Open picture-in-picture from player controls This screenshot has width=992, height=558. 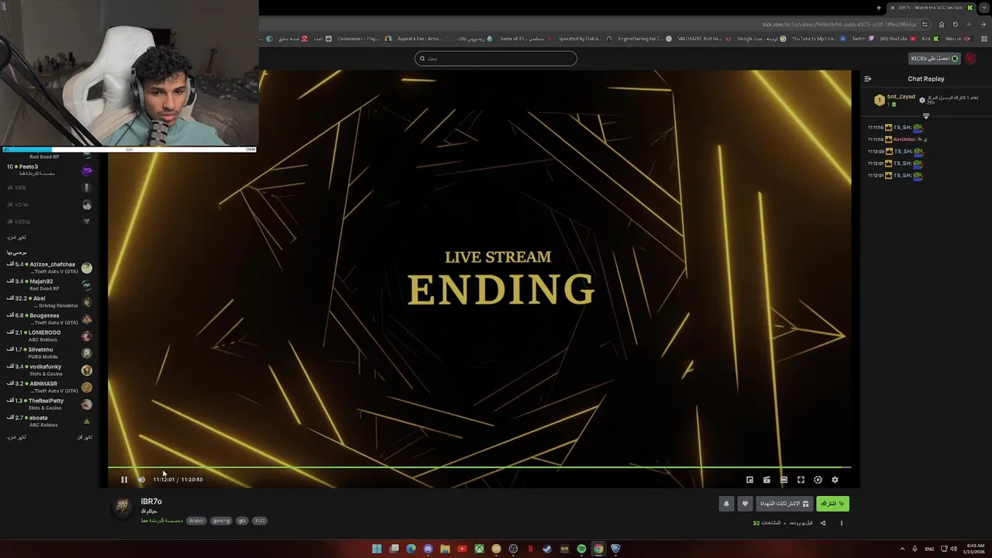749,480
